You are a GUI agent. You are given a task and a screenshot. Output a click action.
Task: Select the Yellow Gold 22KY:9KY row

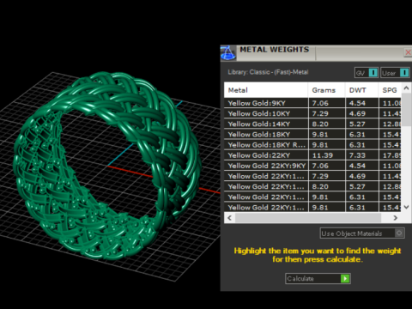coord(312,166)
